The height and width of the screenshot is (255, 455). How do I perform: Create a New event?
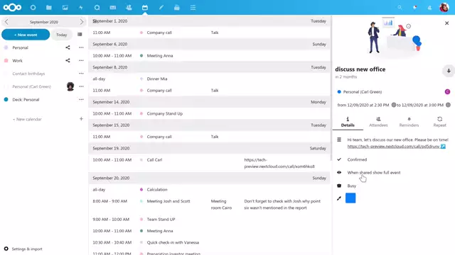[26, 35]
